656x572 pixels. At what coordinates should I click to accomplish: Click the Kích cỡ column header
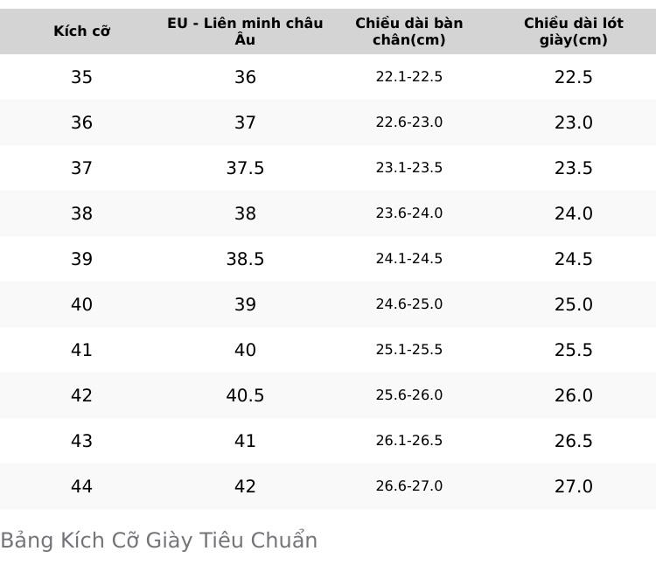point(81,31)
